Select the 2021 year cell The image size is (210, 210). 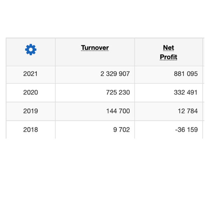30,74
